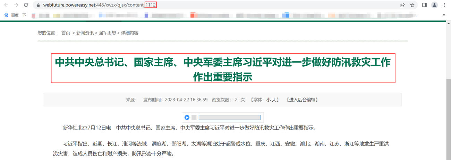Bookmark this page with the star icon
This screenshot has height=160, width=451.
(x=412, y=5)
